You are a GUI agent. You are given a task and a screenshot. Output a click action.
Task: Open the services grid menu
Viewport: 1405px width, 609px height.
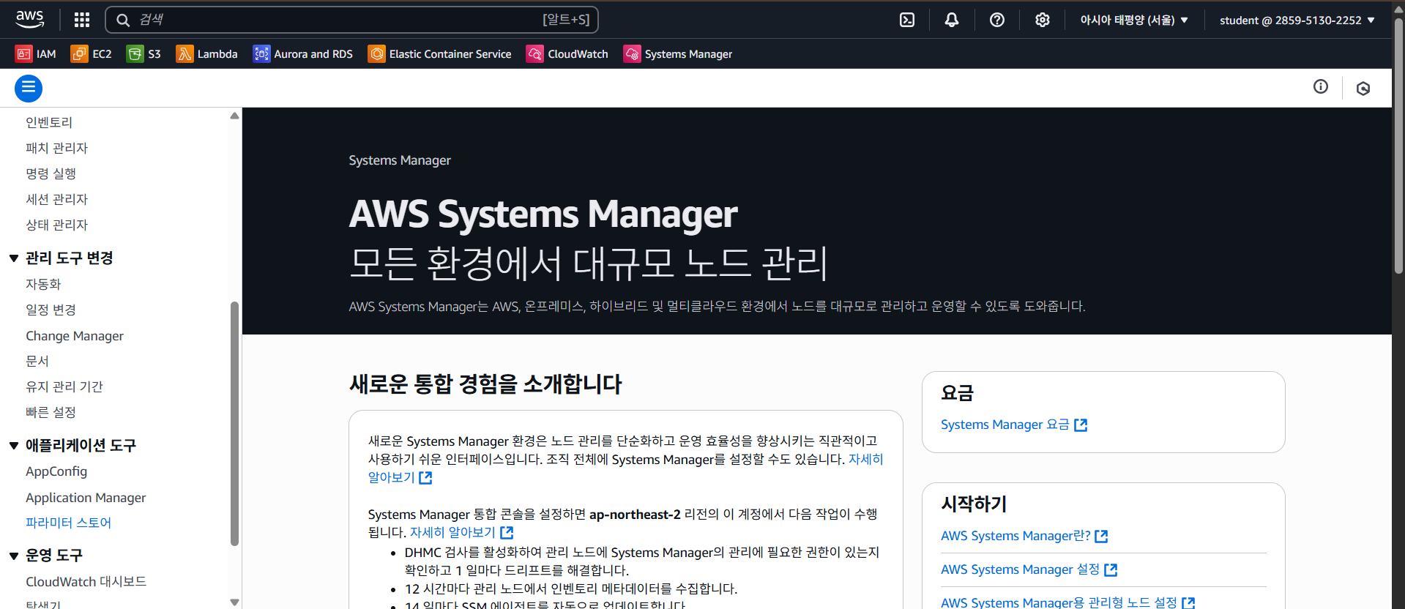pos(82,20)
